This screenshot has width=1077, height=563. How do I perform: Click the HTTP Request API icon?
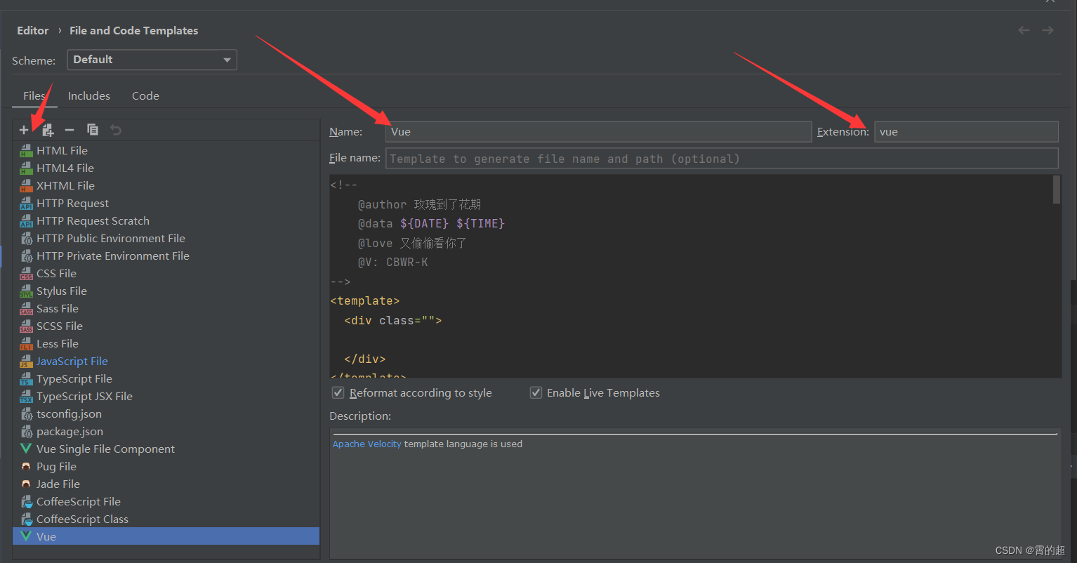[26, 203]
